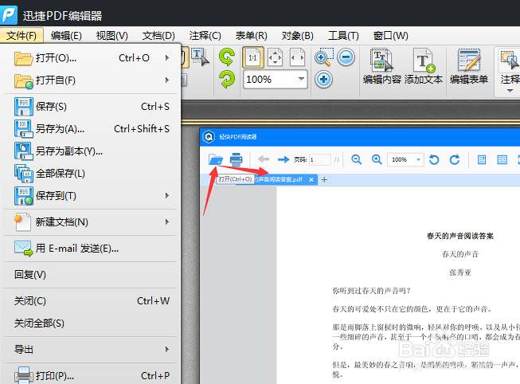The height and width of the screenshot is (384, 520).
Task: Rotate clockwise in 轻快PDF阅读器
Action: (455, 159)
